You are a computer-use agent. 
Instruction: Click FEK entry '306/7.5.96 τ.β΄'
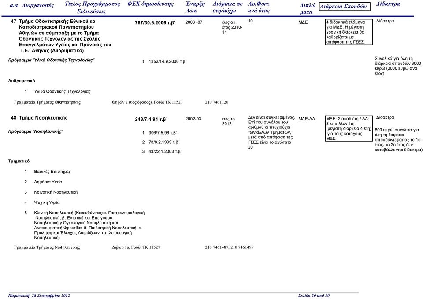coord(163,133)
